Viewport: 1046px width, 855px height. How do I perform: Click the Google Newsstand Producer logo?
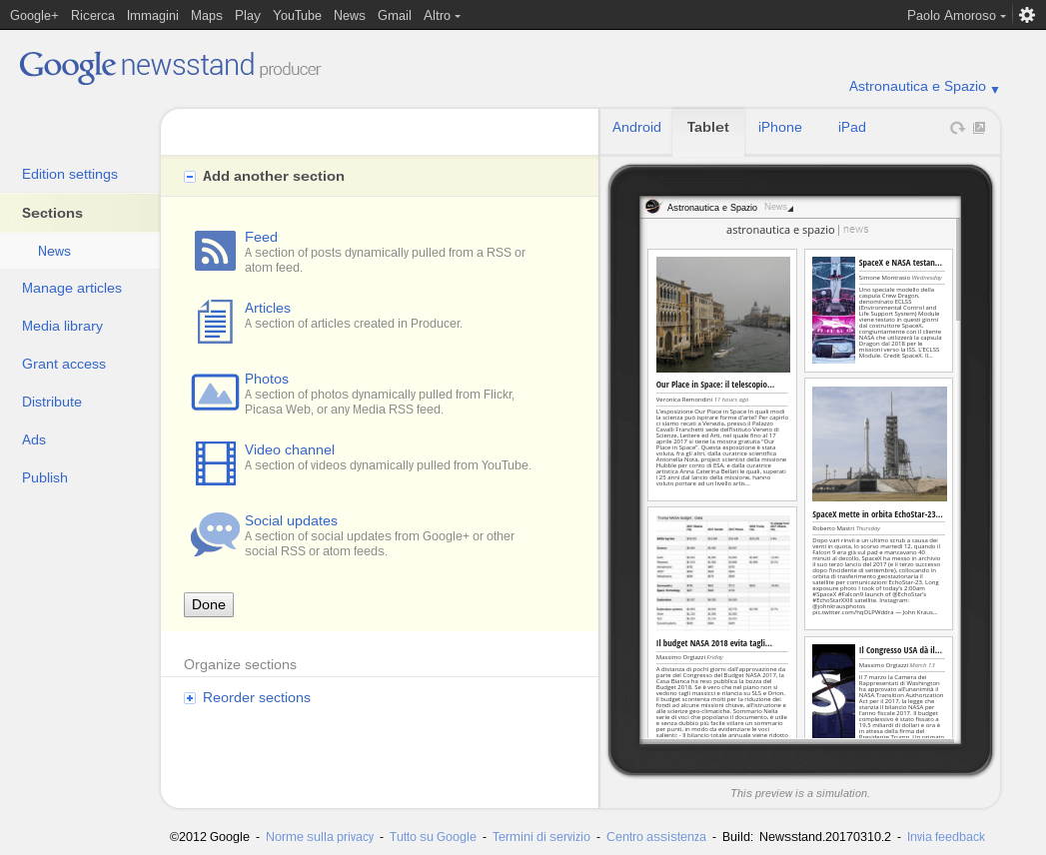point(170,67)
